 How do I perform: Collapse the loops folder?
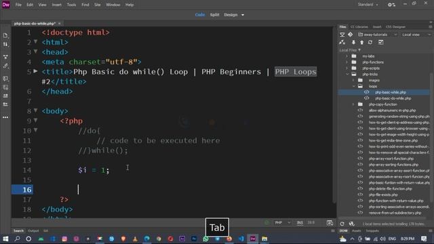click(x=353, y=86)
